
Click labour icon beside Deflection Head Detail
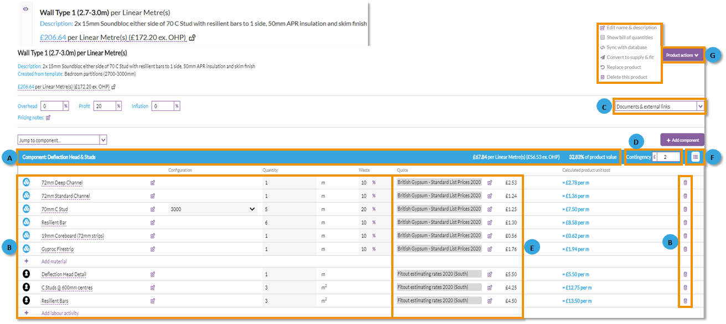(26, 274)
